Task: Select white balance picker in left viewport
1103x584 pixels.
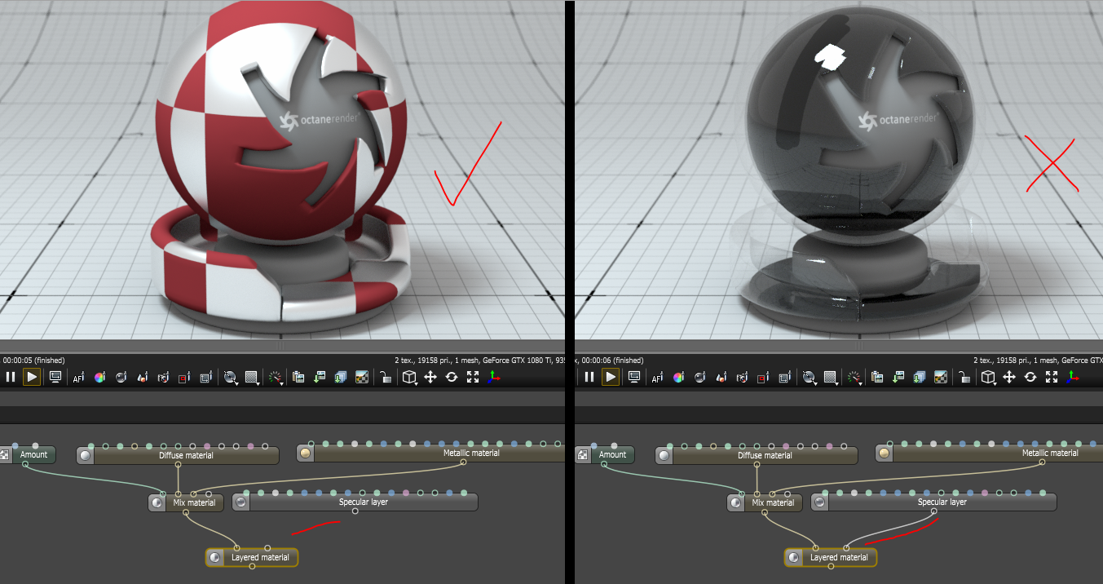Action: click(x=99, y=377)
